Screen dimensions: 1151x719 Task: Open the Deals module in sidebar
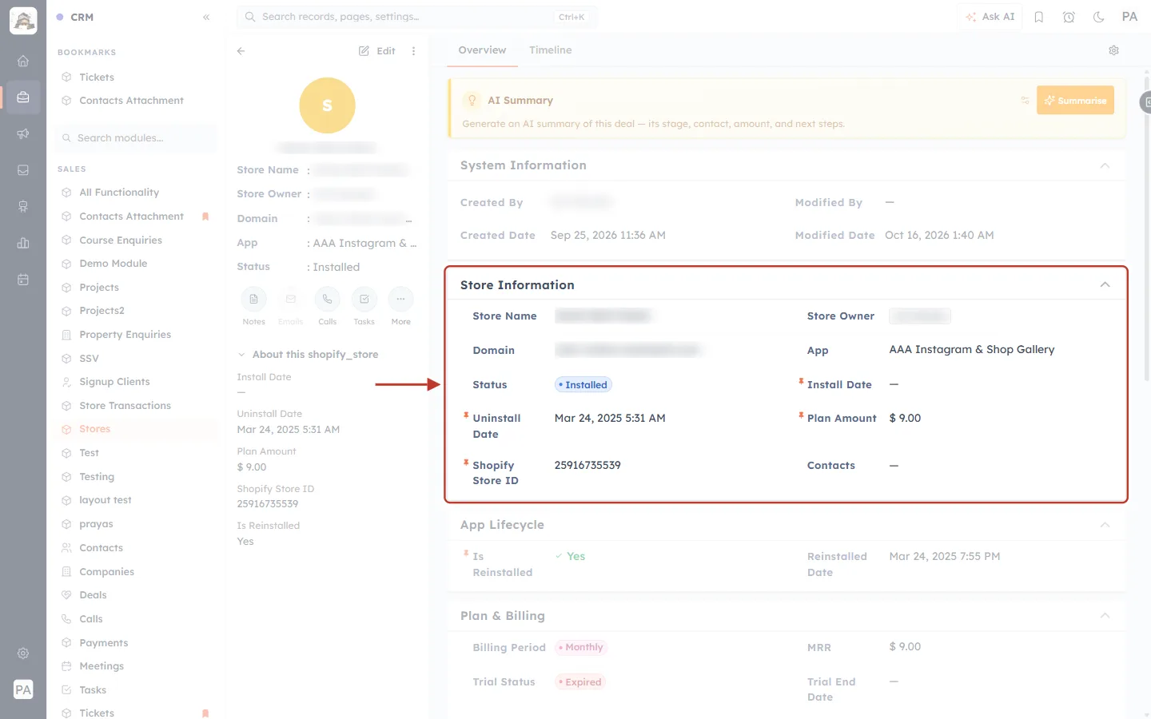[93, 595]
